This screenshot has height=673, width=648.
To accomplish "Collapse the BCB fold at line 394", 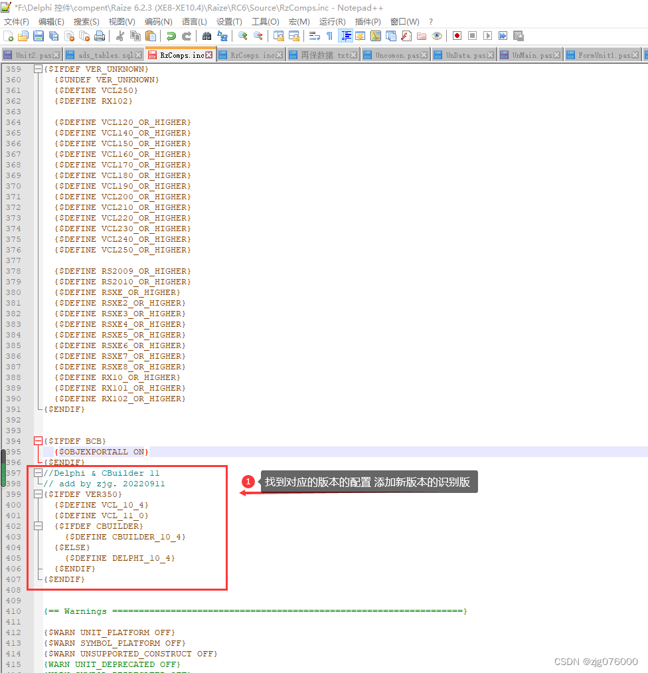I will (x=38, y=440).
